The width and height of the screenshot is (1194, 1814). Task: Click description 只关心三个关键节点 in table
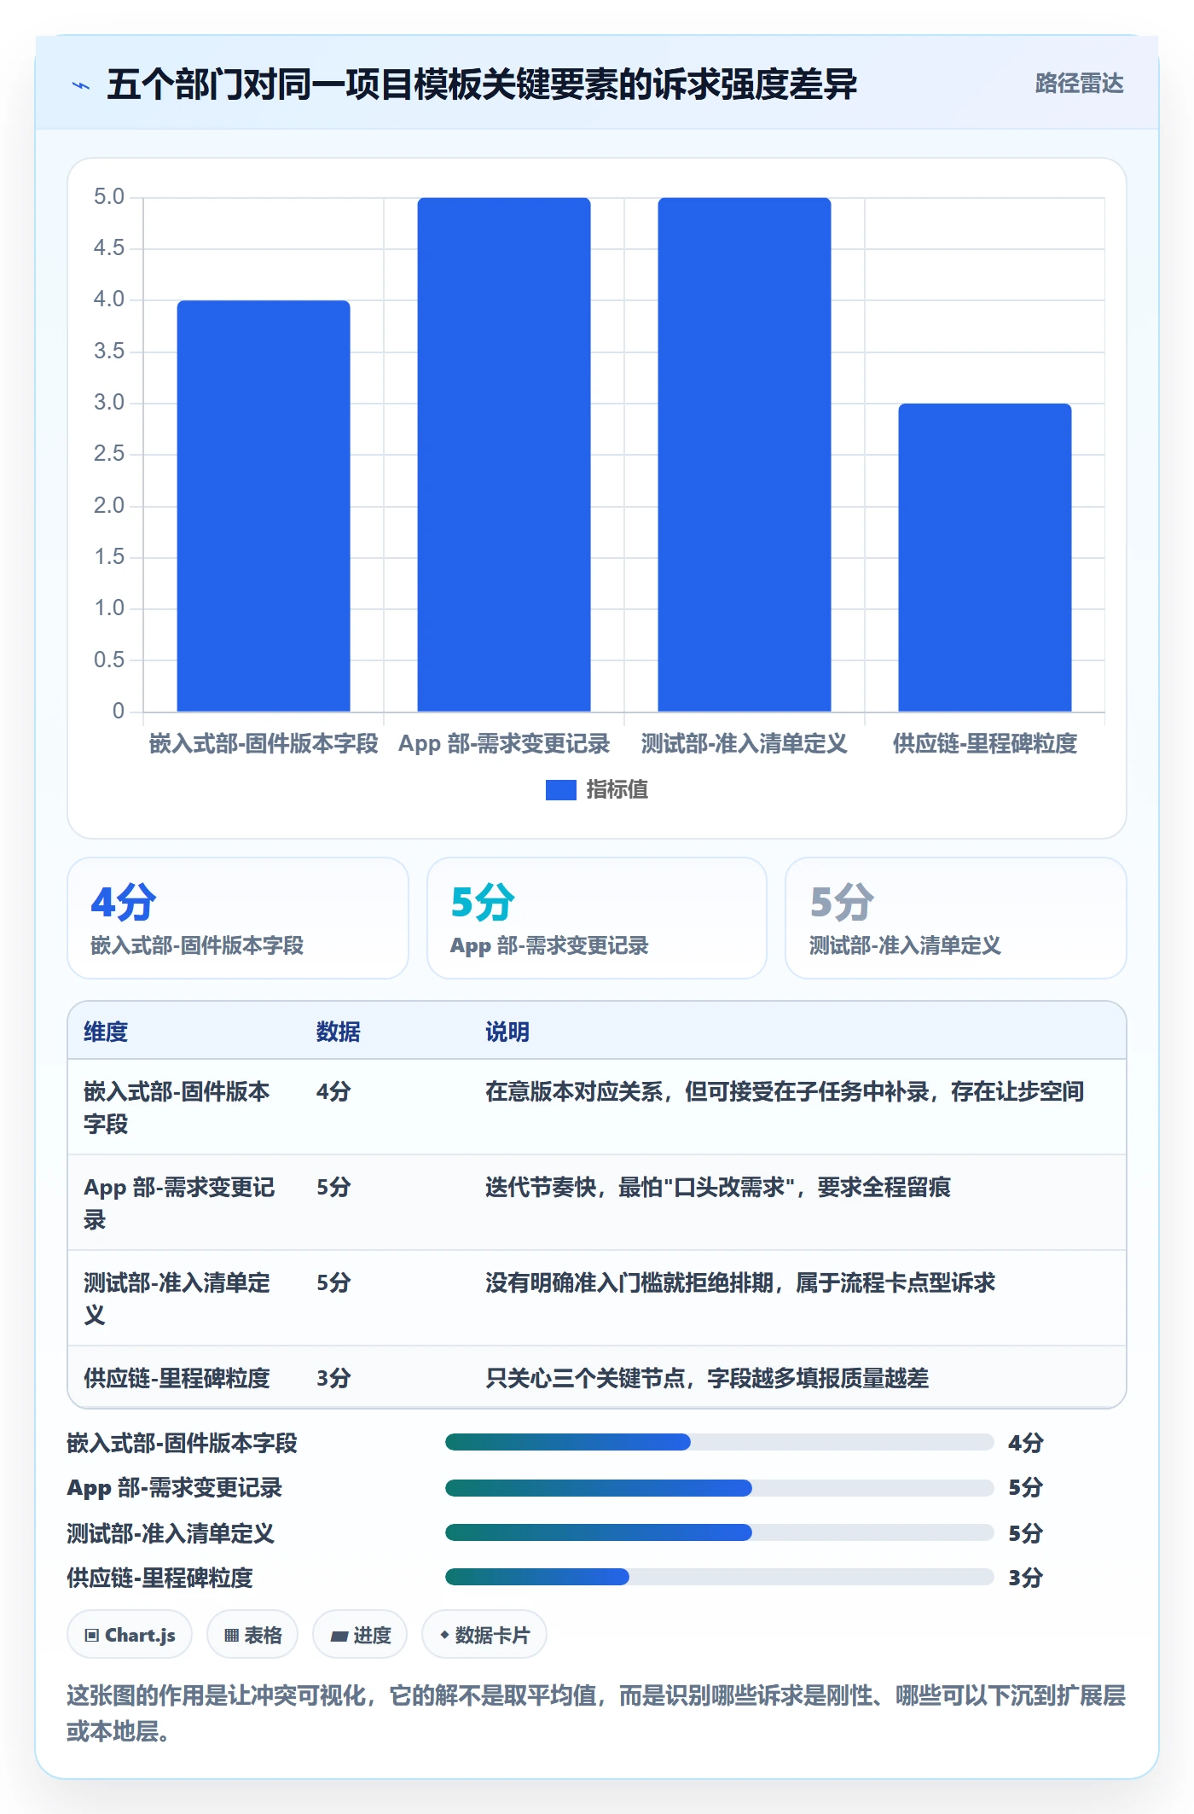(707, 1378)
